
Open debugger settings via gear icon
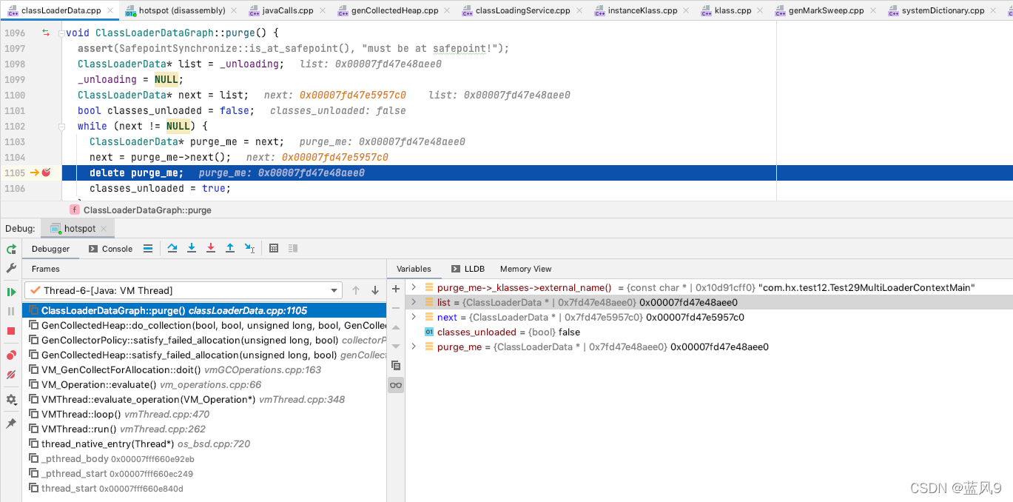10,399
